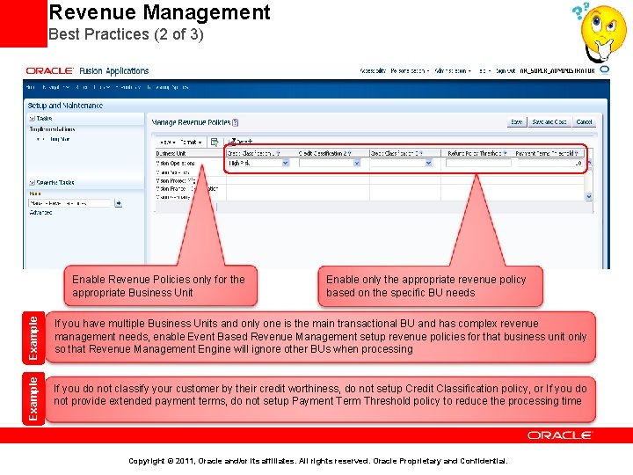Click the ring icon beside the user name
The width and height of the screenshot is (633, 475).
tap(604, 70)
